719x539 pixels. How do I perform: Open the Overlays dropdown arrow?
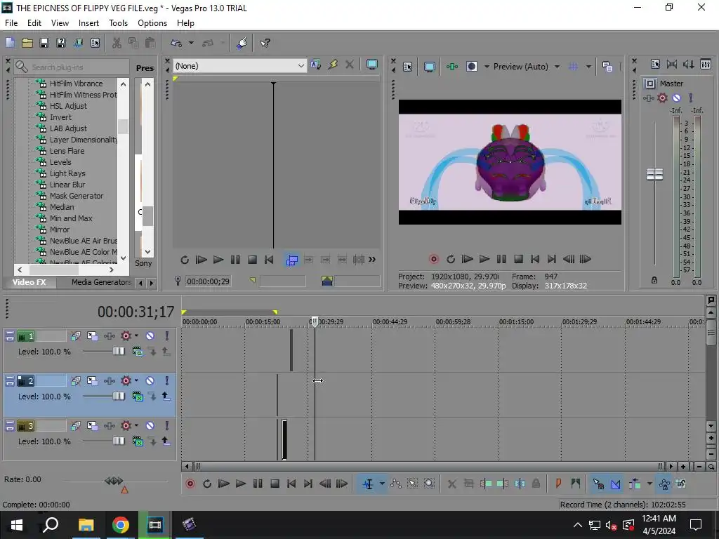pos(588,67)
